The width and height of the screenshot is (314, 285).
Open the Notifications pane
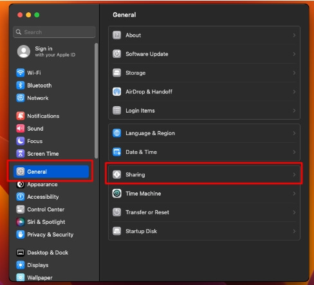click(x=51, y=116)
